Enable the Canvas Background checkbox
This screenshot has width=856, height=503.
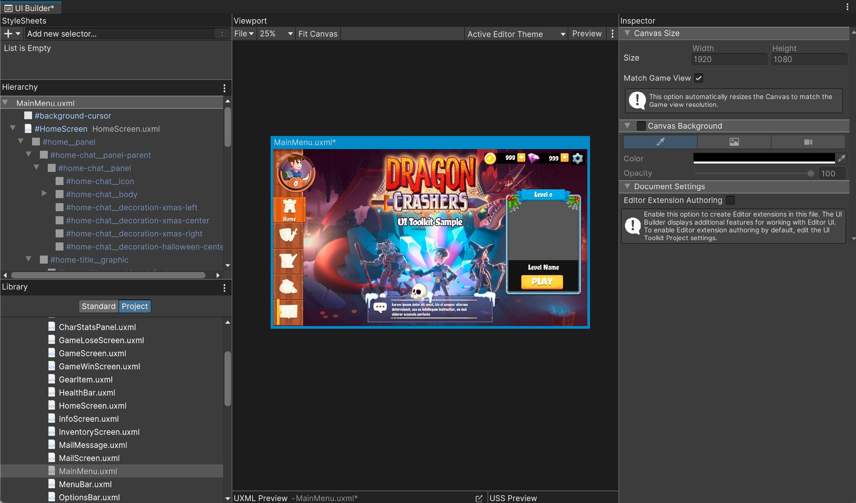tap(641, 126)
